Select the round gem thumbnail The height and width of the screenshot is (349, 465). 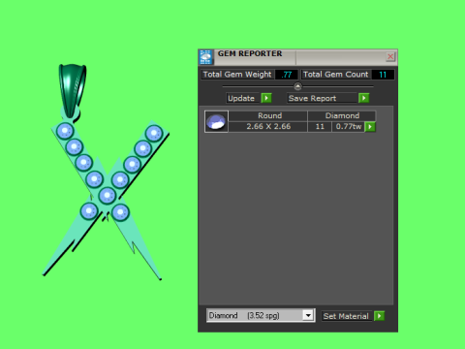(216, 121)
